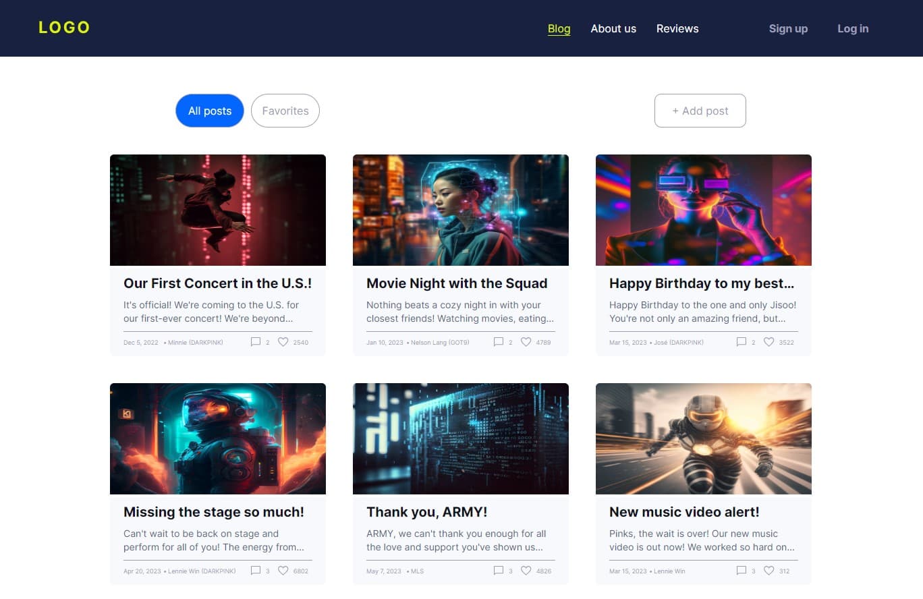
Task: Open the neon glasses Happy Birthday image
Action: click(704, 210)
